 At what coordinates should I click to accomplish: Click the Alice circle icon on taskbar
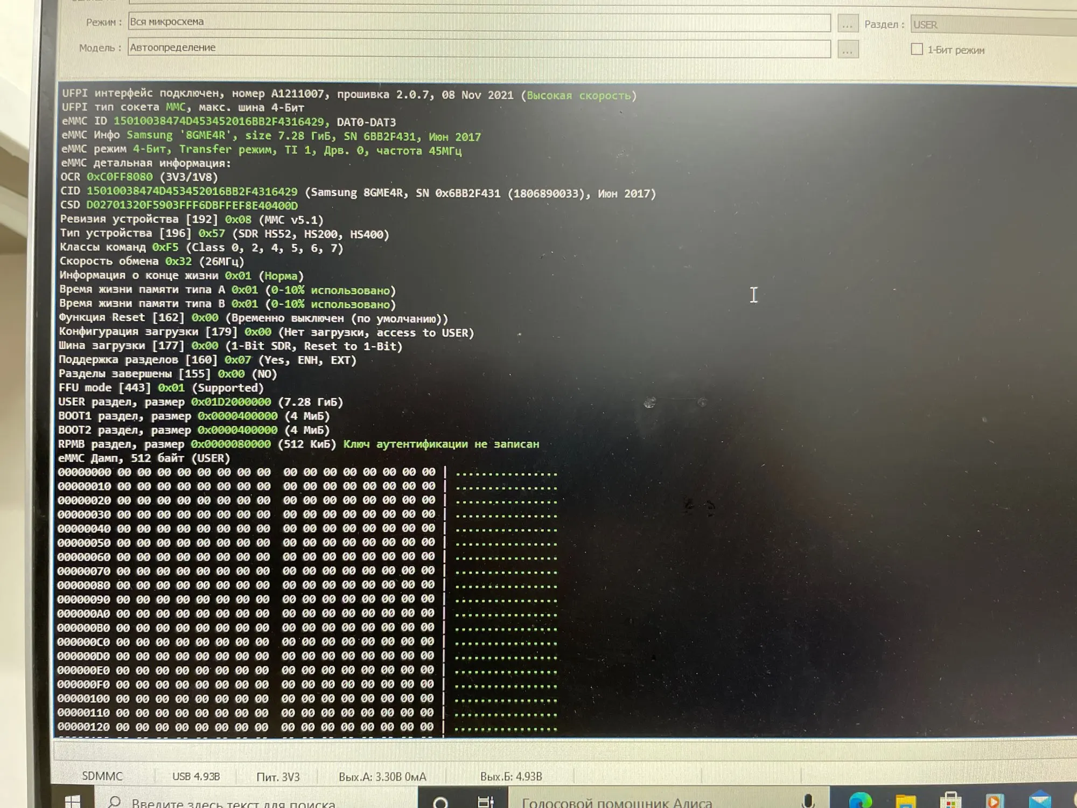pyautogui.click(x=440, y=803)
